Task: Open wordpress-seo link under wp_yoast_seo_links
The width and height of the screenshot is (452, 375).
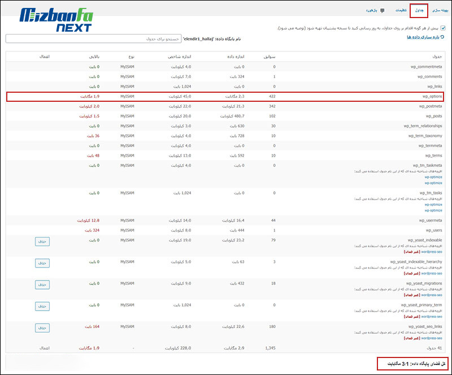Action: (432, 338)
